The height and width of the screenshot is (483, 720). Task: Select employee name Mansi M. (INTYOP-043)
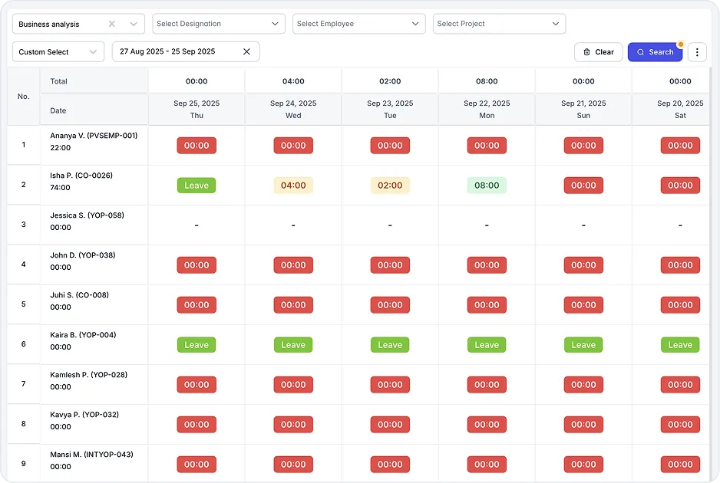[x=91, y=455]
